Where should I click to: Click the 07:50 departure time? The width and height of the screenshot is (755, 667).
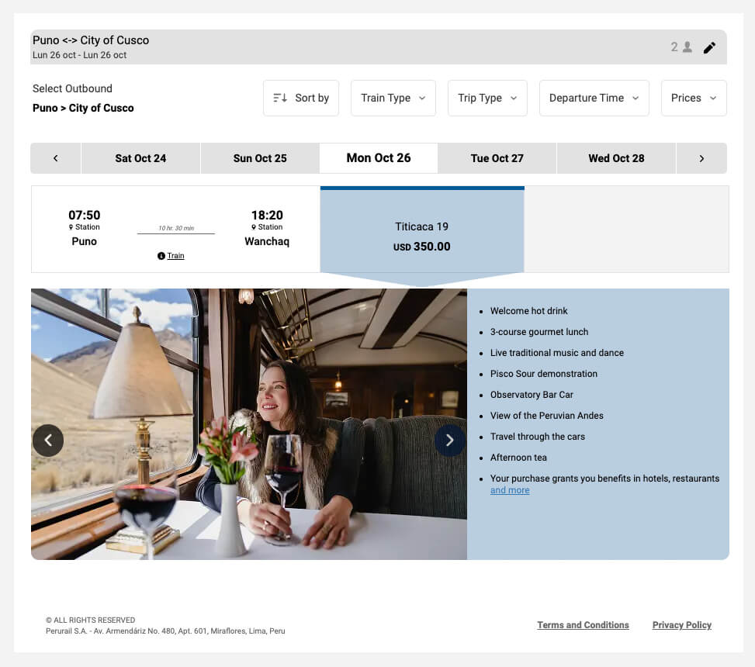coord(85,215)
